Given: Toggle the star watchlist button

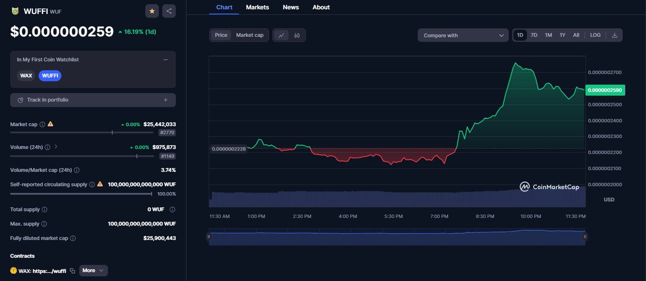Looking at the screenshot, I should [x=152, y=11].
